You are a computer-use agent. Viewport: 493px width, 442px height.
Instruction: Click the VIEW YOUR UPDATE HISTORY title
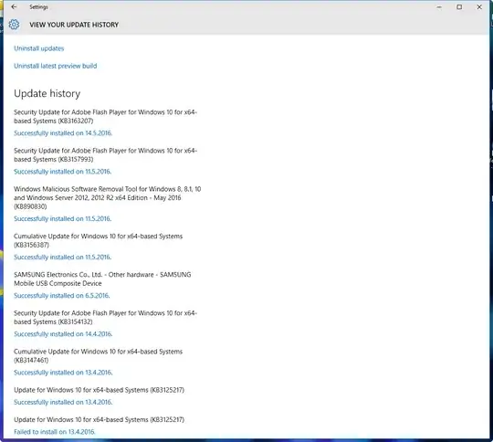[74, 25]
